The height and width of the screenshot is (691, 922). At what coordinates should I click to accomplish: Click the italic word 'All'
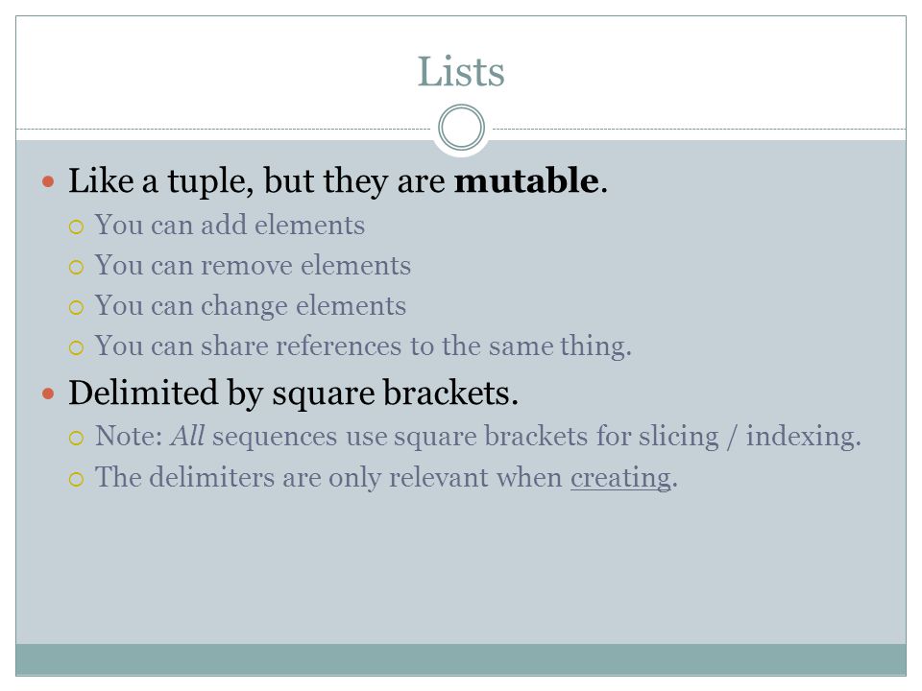tap(187, 436)
